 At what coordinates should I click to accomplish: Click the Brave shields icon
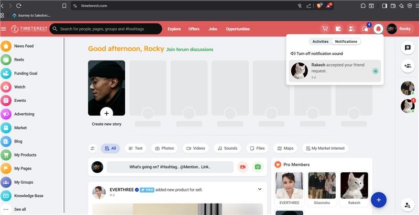coord(319,6)
